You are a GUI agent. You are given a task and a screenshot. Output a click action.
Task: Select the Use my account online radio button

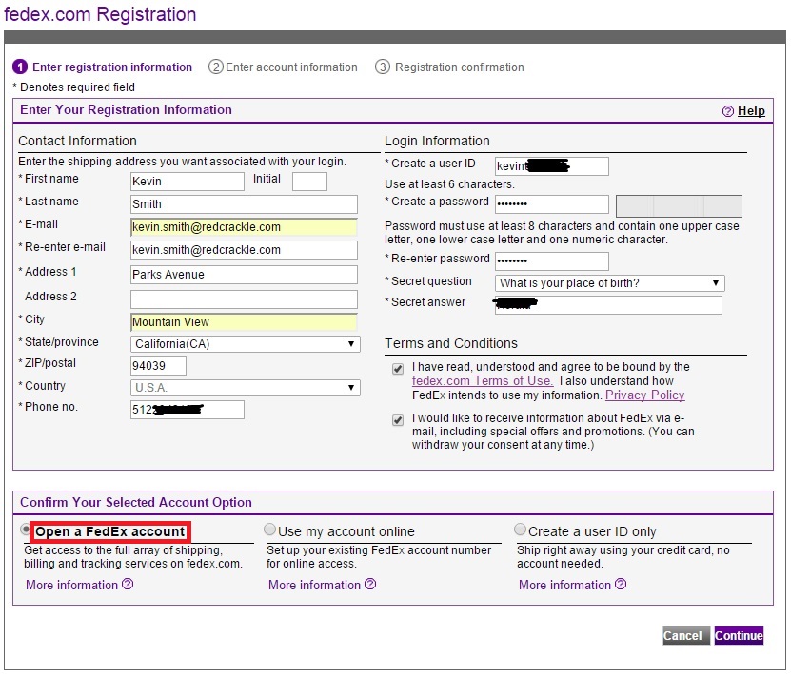[x=269, y=529]
